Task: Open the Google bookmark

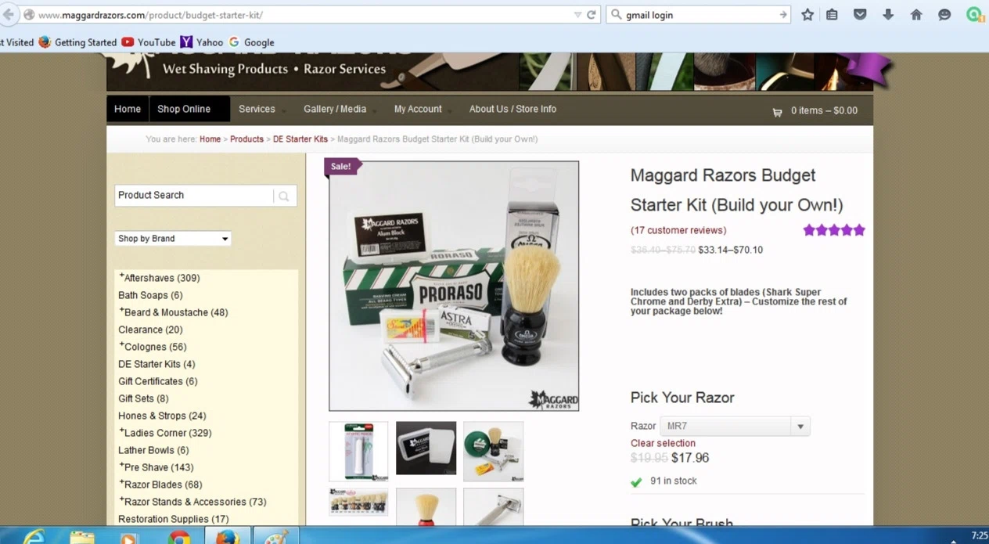Action: click(251, 42)
